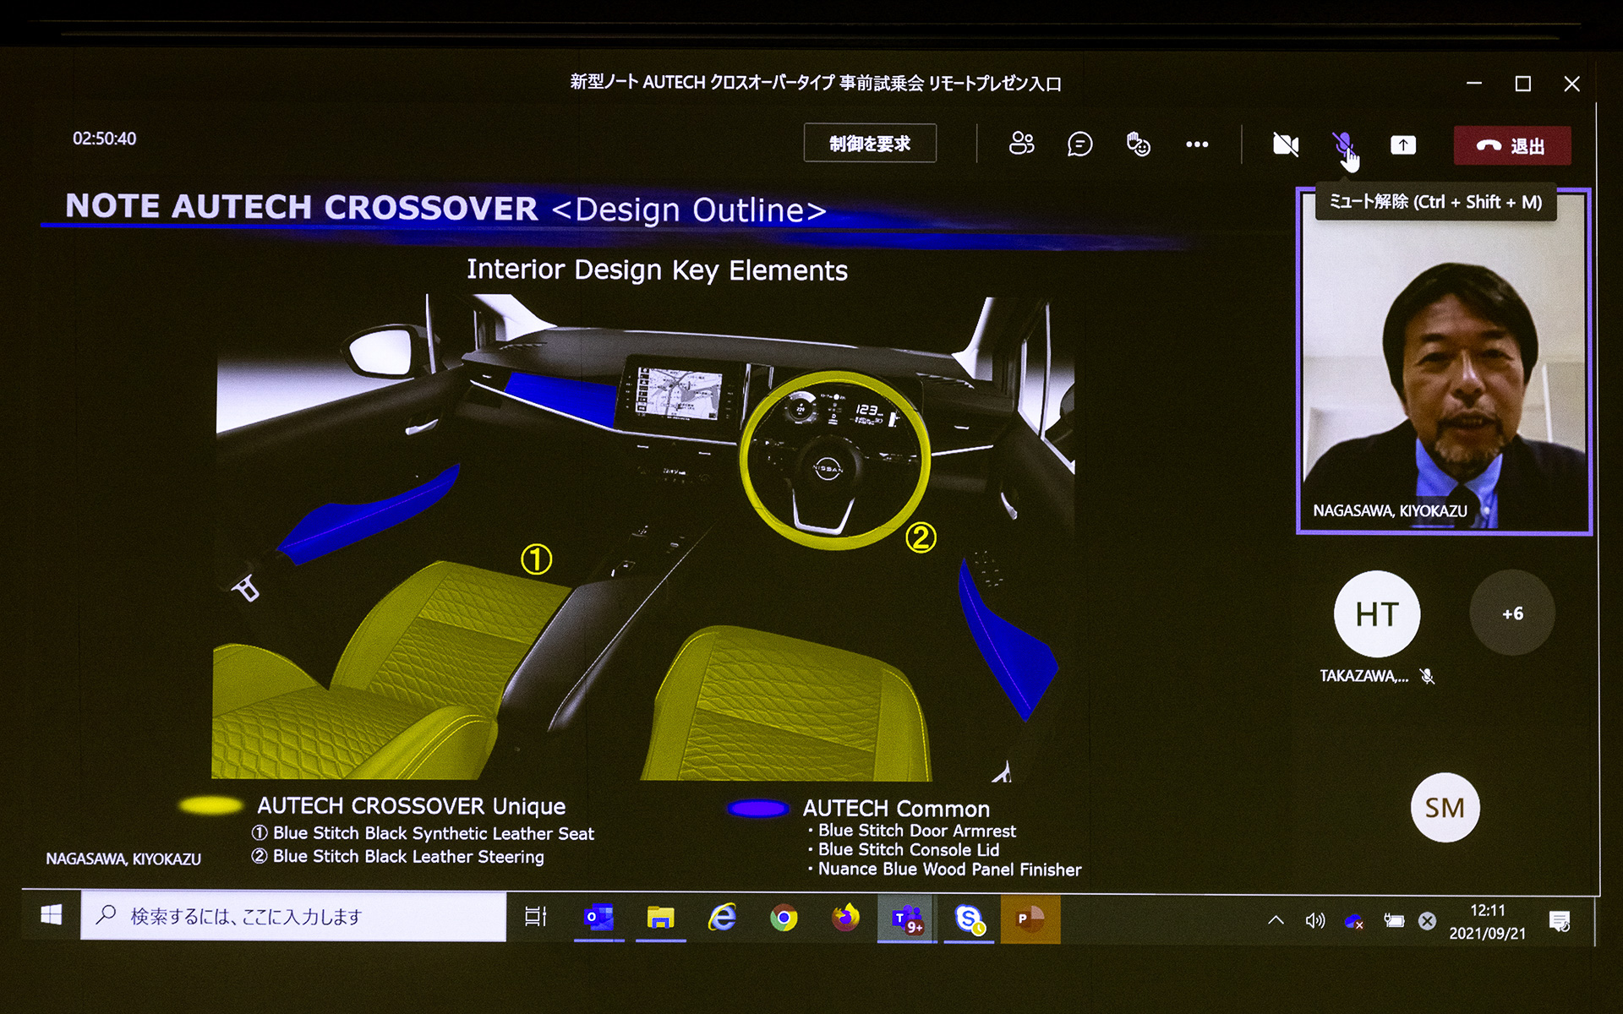Viewport: 1623px width, 1014px height.
Task: Switch to Outlook in the taskbar
Action: (x=598, y=918)
